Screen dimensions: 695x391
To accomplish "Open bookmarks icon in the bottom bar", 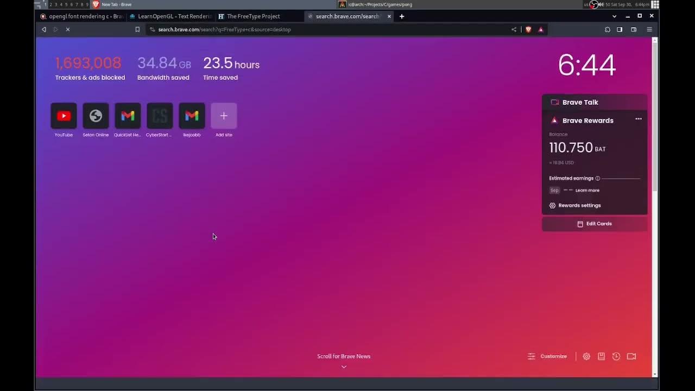I will click(x=601, y=356).
